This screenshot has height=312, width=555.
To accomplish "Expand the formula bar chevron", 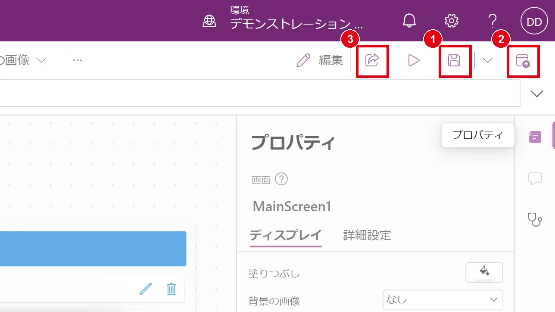I will [x=537, y=94].
